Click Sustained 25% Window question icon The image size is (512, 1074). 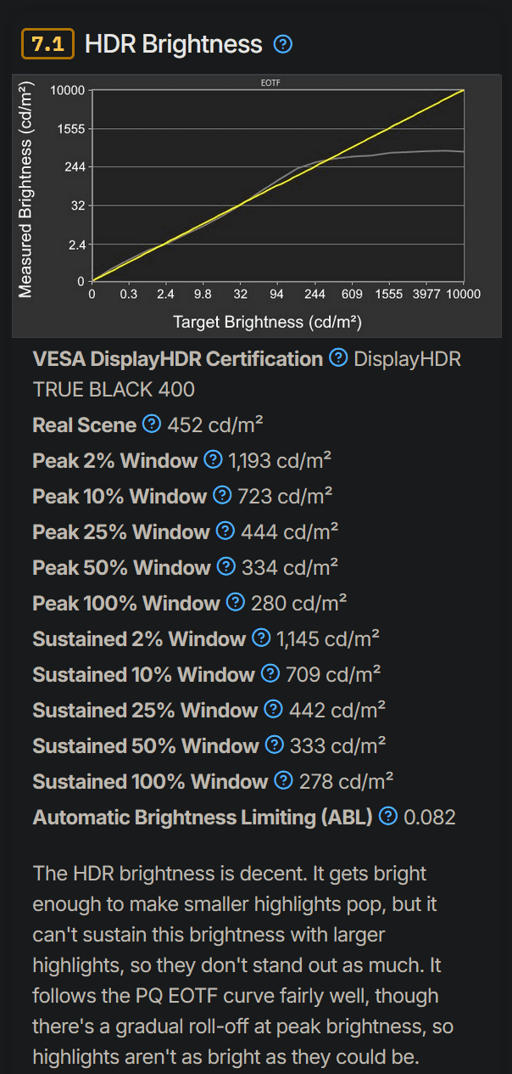(273, 710)
